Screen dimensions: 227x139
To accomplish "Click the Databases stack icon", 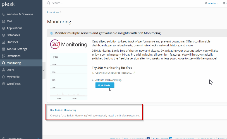I will 4,35.
